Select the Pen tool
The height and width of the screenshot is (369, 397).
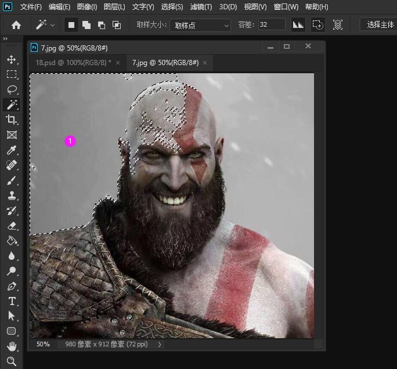[12, 286]
